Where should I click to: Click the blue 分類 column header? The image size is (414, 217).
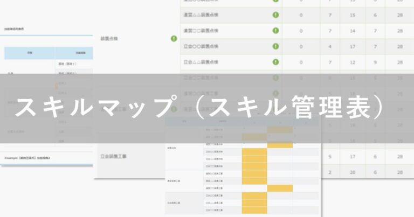click(x=30, y=53)
